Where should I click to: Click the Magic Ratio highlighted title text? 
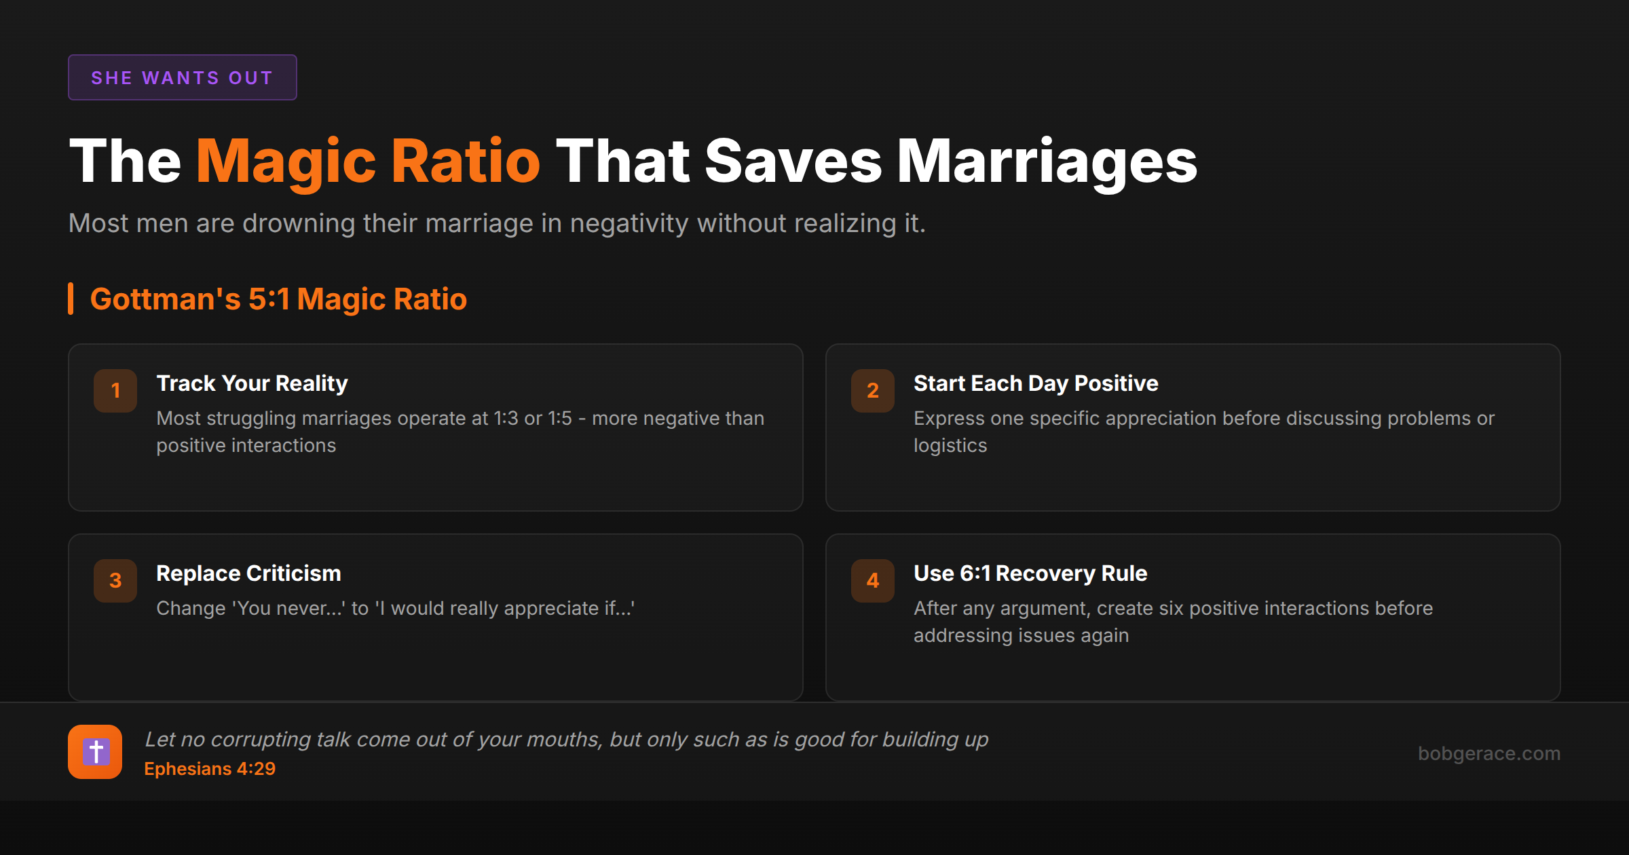(367, 161)
